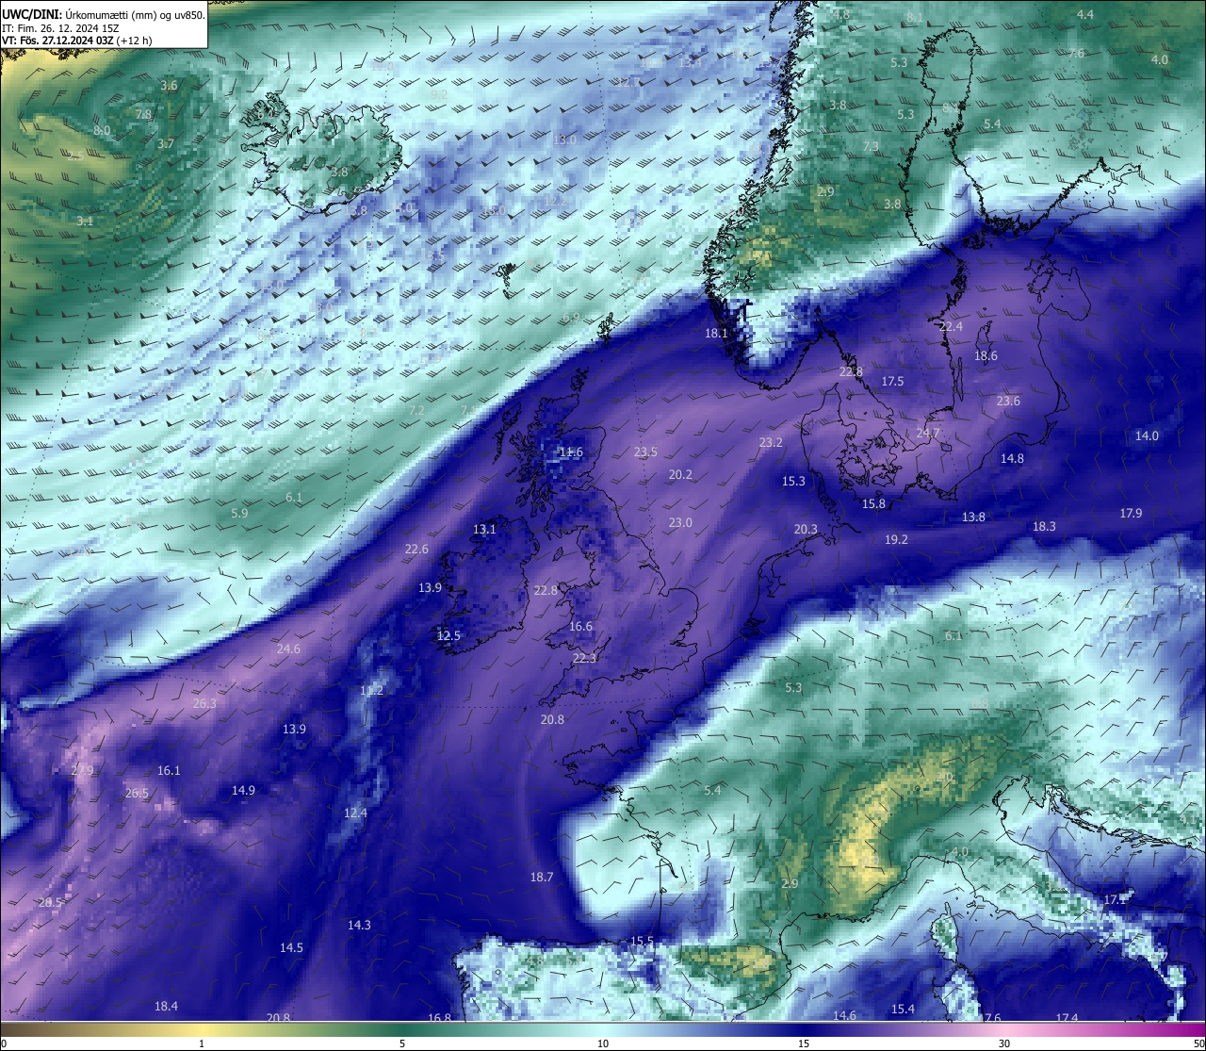Click the 11.6 value over Scotland
1206x1051 pixels.
571,452
